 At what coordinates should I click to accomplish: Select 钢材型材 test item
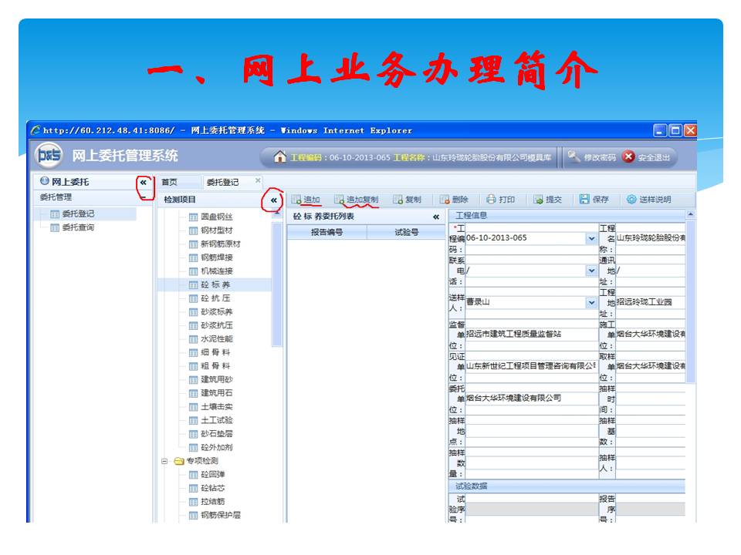(211, 230)
